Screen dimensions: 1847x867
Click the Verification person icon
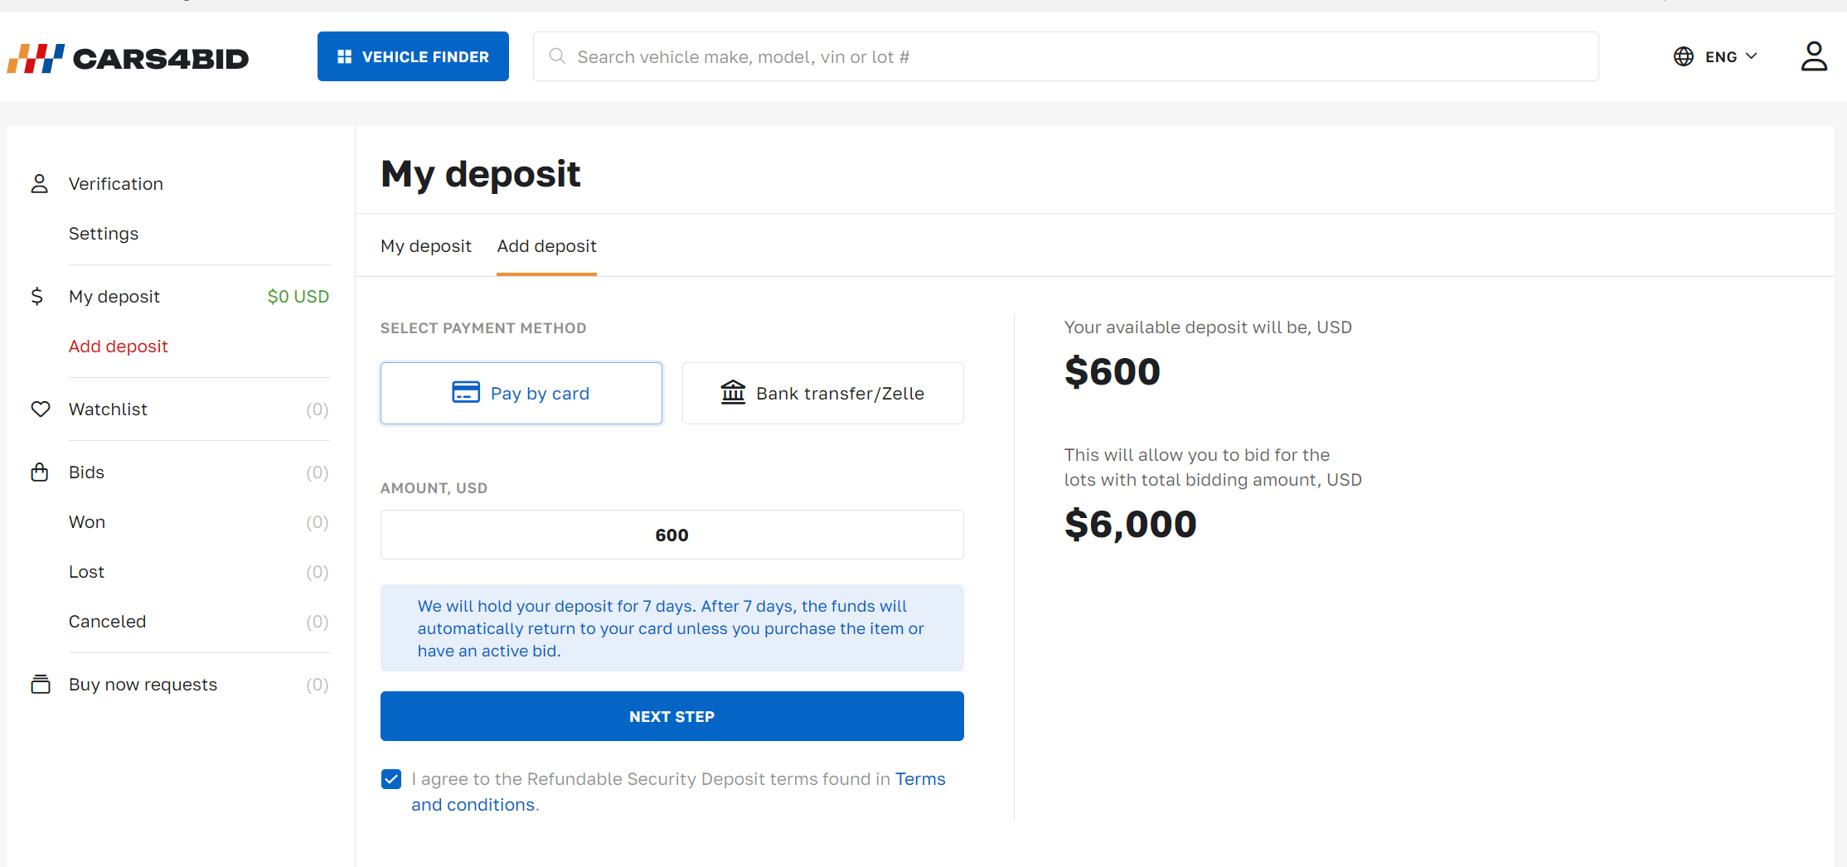40,183
